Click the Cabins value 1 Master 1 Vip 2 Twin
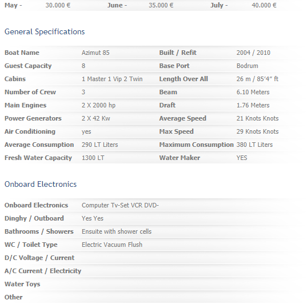The height and width of the screenshot is (308, 307). point(112,79)
